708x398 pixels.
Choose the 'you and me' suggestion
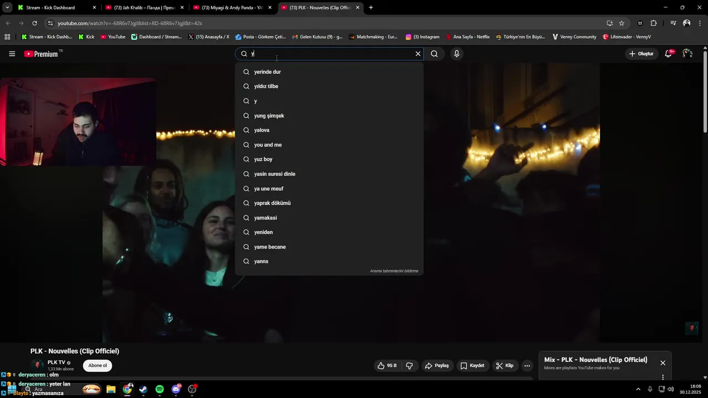point(329,145)
